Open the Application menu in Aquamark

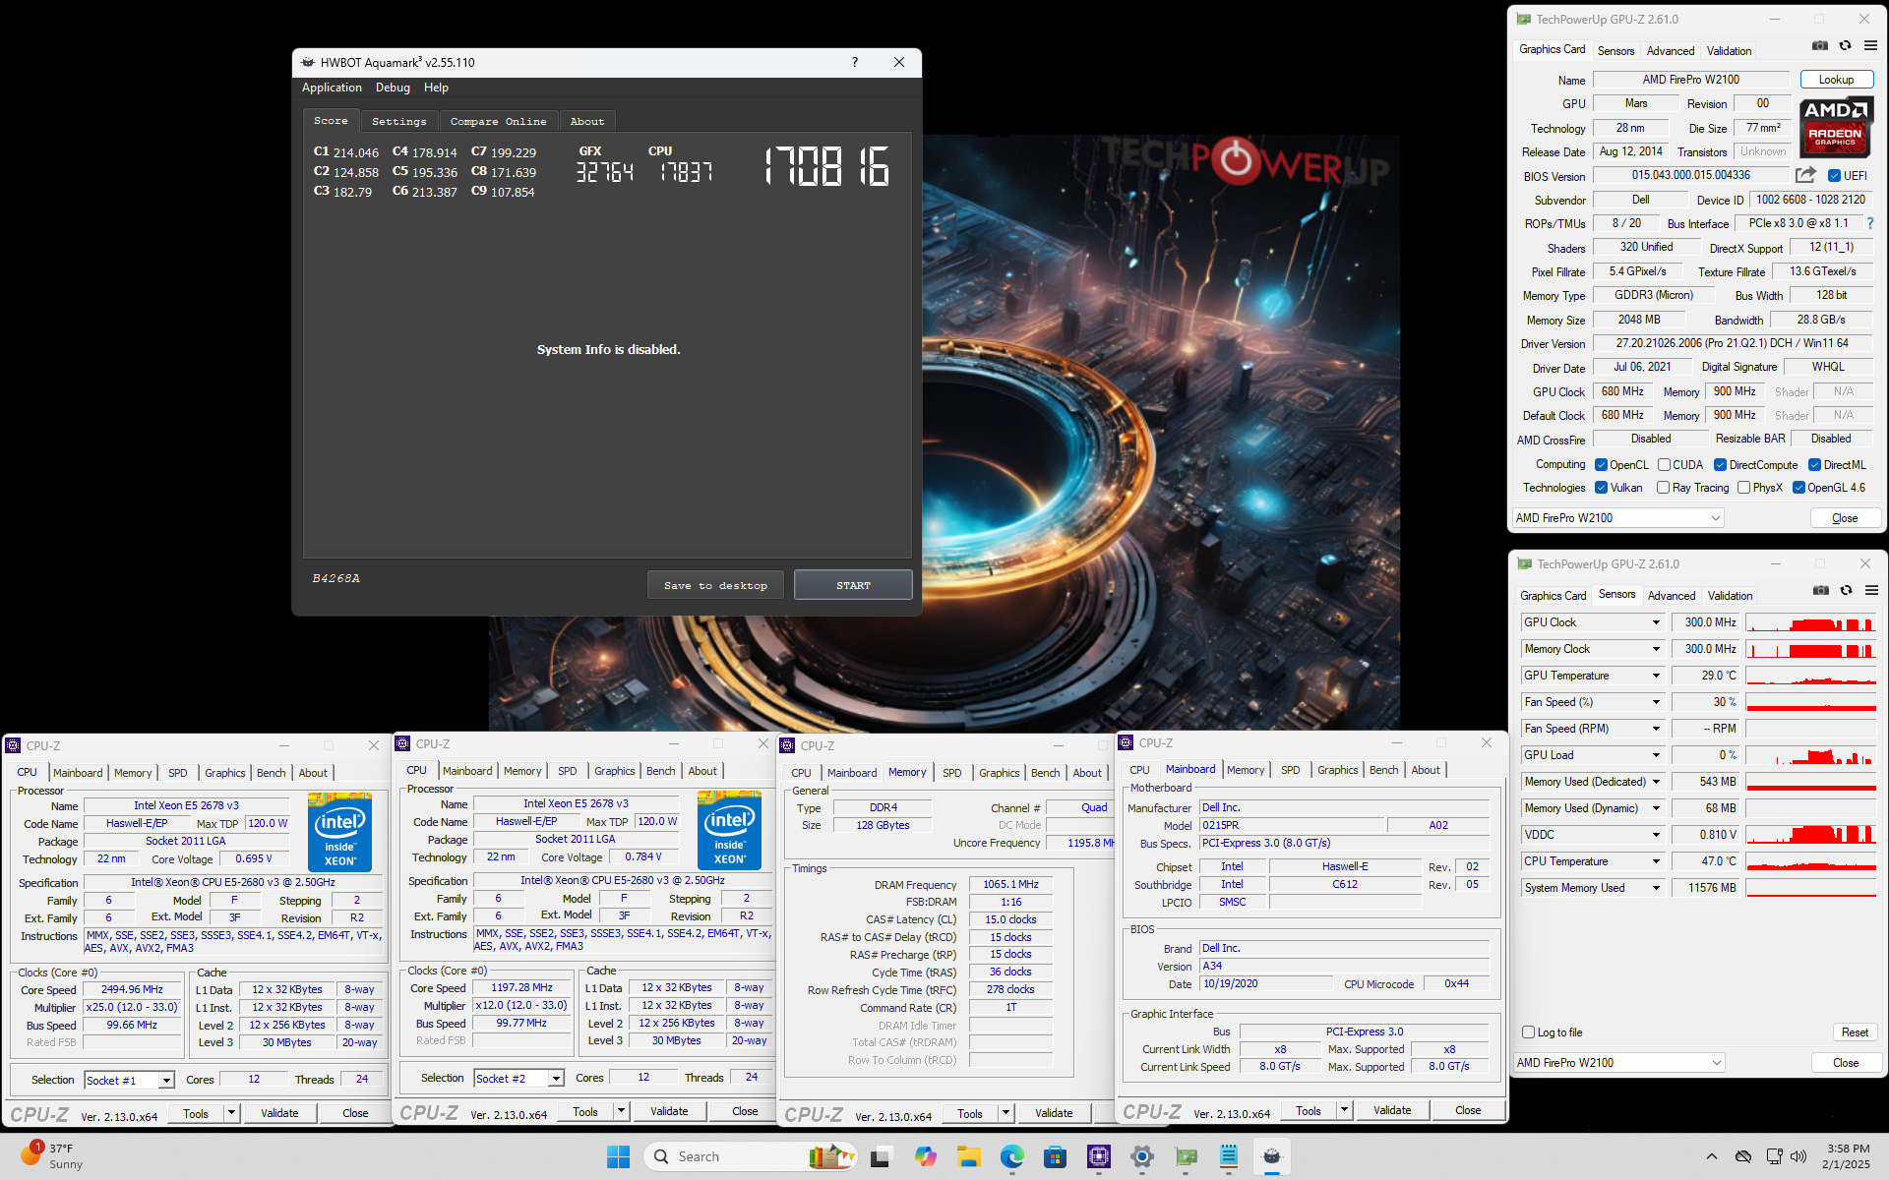point(332,88)
